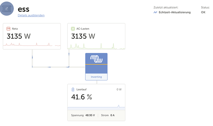Select the AC-Lasten green sparkline graph
Image resolution: width=213 pixels, height=126 pixels.
click(96, 46)
